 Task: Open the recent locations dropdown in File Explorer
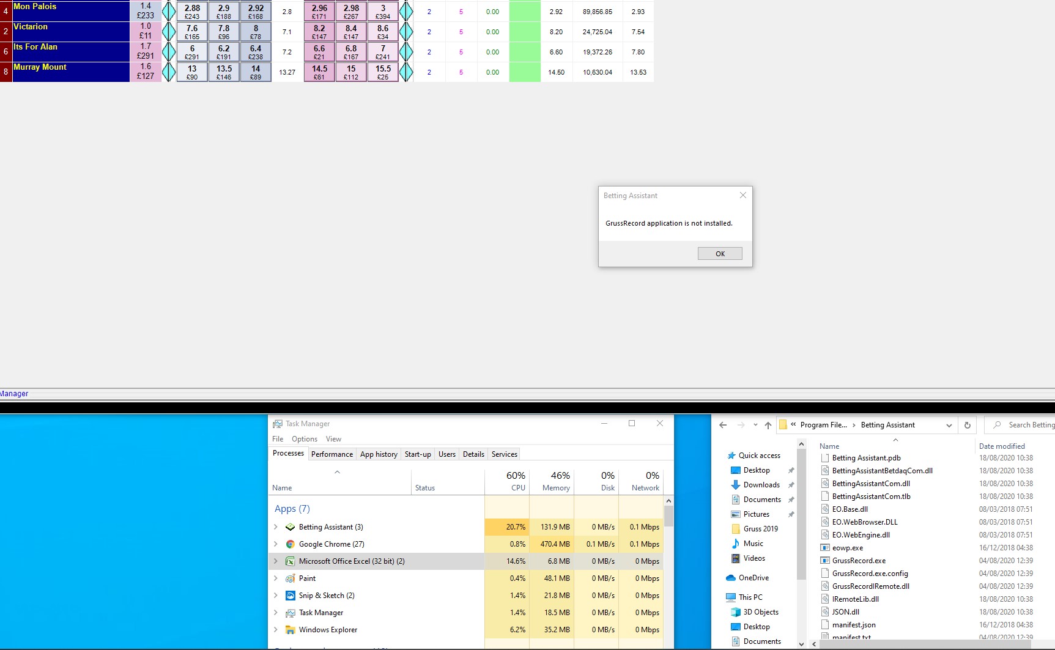pyautogui.click(x=755, y=425)
